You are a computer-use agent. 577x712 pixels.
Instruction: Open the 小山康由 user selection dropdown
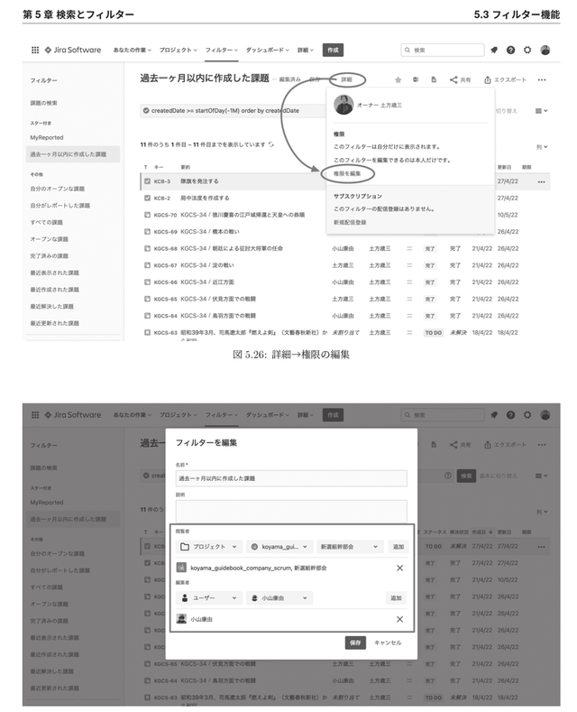(x=279, y=597)
